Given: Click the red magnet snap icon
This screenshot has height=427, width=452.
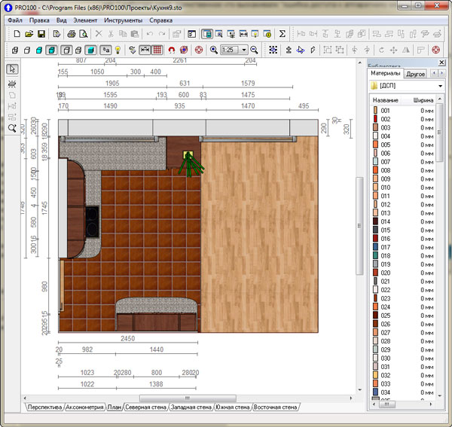Looking at the screenshot, I should point(171,50).
